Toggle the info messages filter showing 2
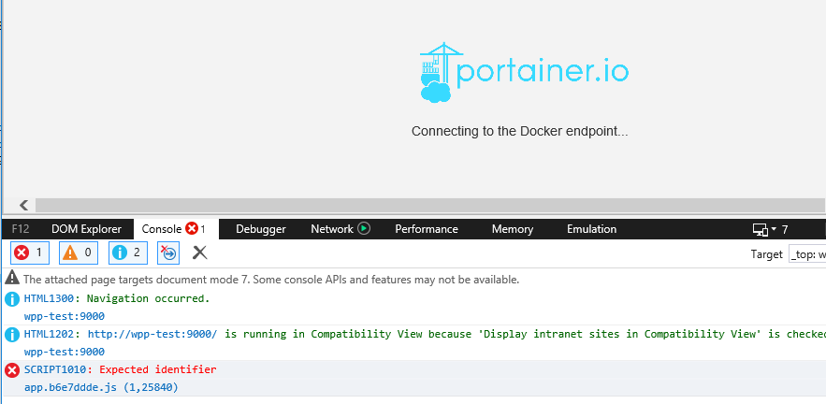 (127, 253)
